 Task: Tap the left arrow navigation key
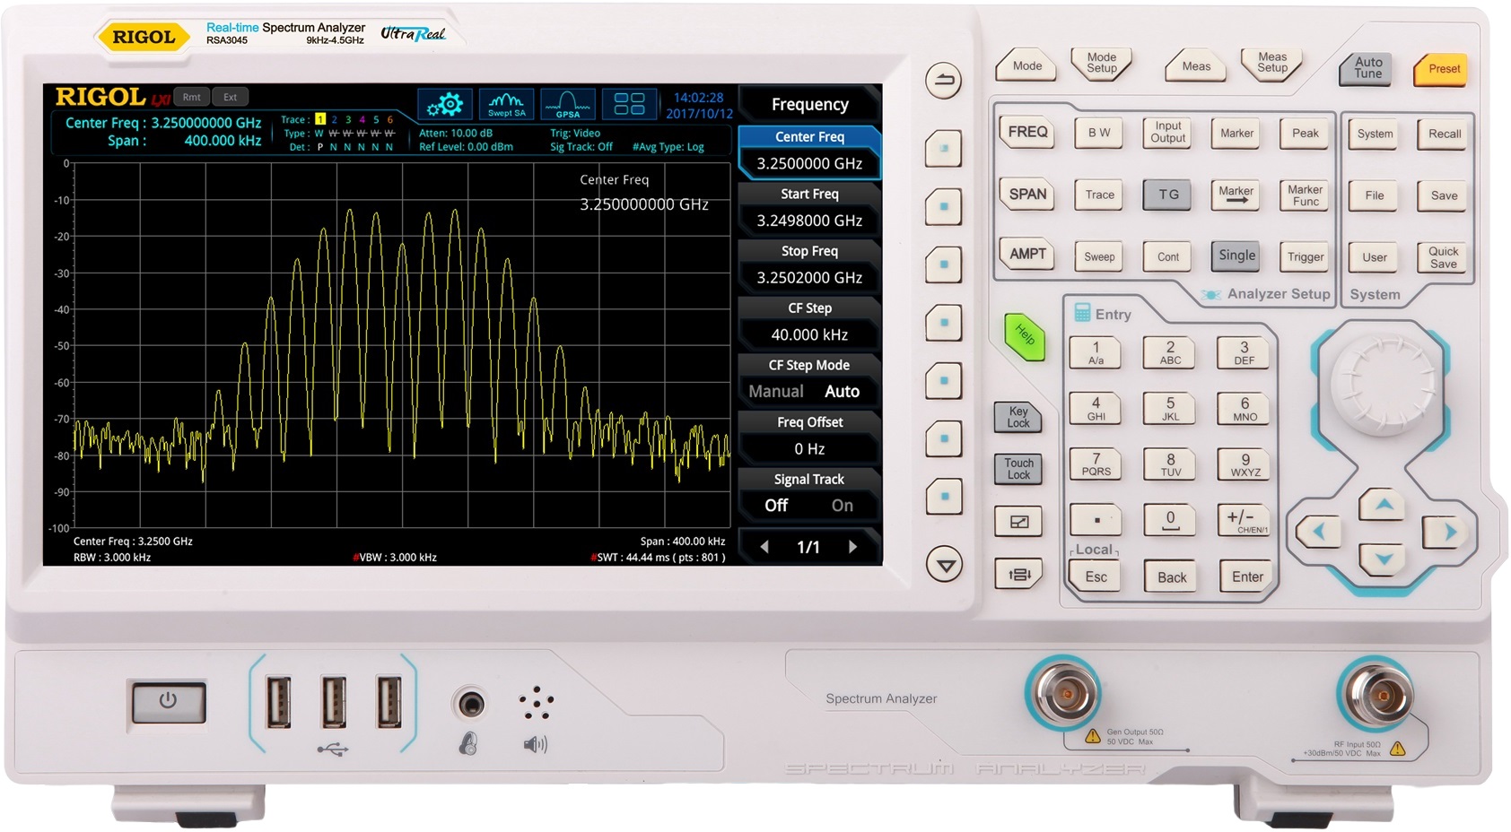coord(1318,533)
